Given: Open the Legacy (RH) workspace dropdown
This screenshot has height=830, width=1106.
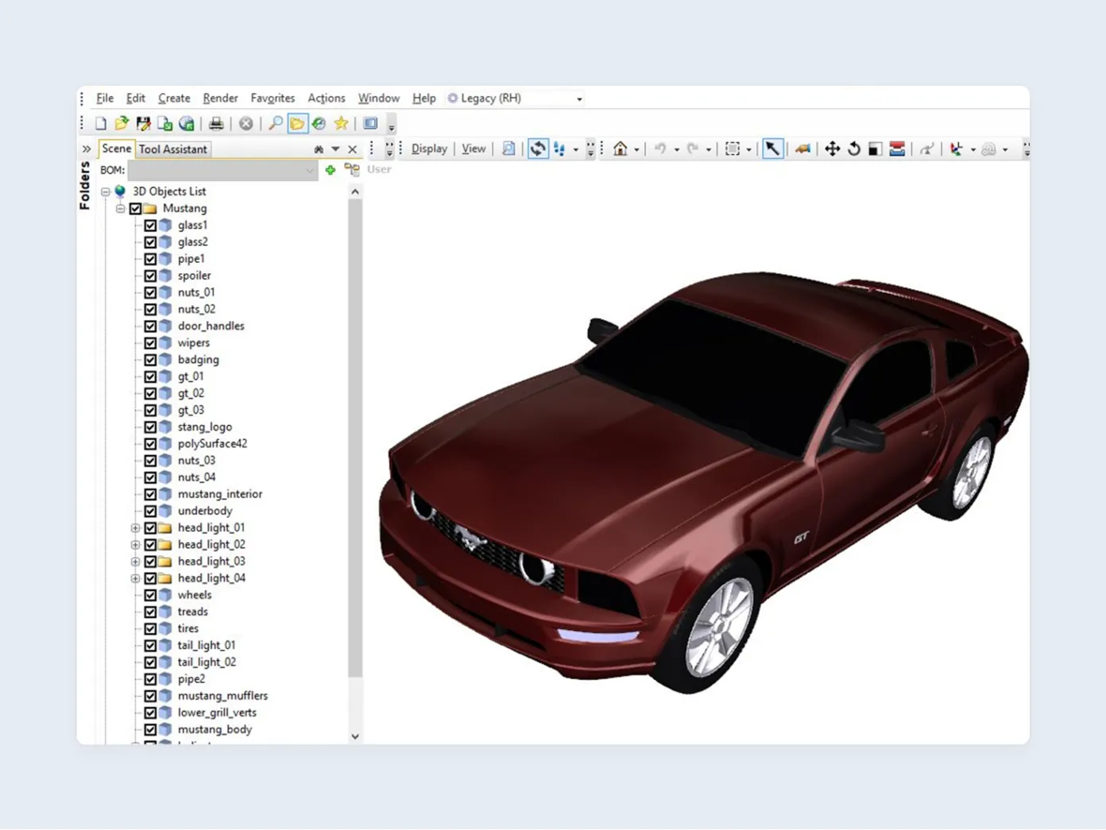Looking at the screenshot, I should click(x=579, y=99).
